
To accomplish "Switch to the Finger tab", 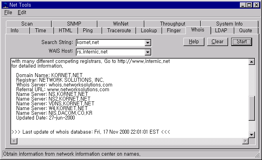I will 174,31.
